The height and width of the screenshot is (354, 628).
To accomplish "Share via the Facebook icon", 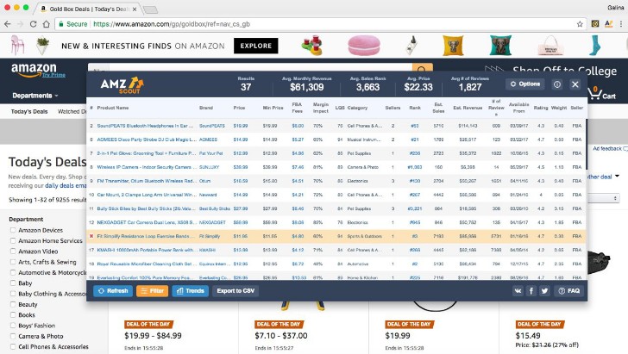I will click(x=531, y=291).
